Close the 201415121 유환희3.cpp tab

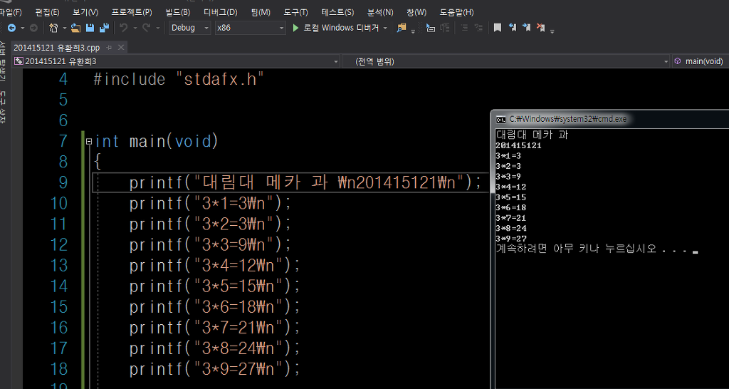pyautogui.click(x=121, y=48)
